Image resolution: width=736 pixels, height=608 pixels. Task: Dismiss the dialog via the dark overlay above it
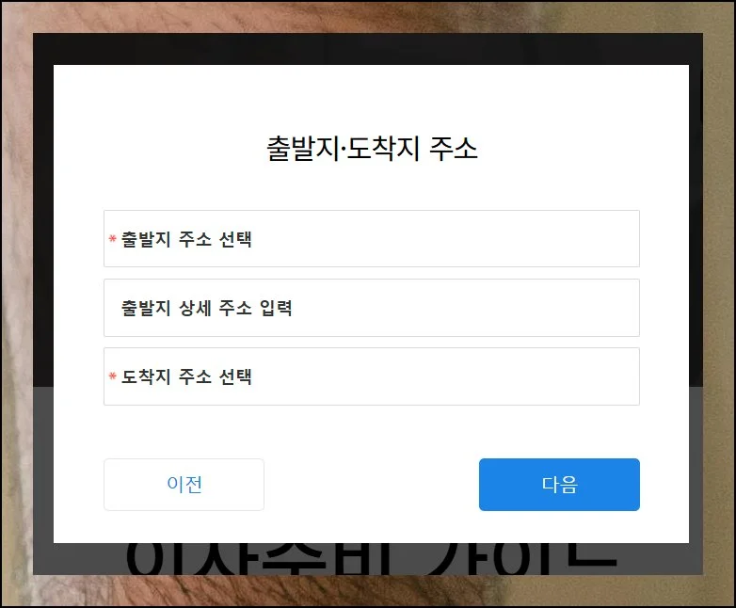(368, 49)
